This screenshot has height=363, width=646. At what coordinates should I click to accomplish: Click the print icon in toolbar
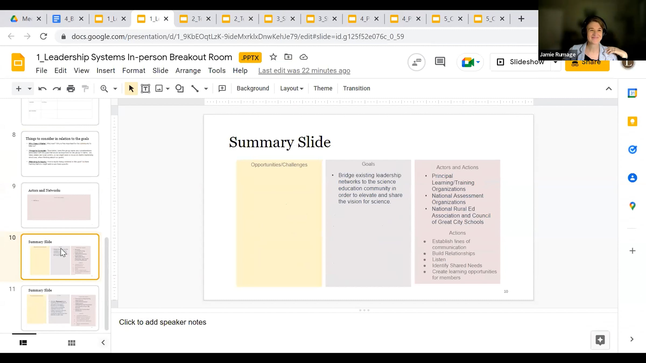click(x=71, y=88)
